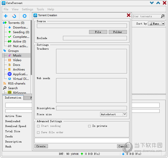Viewport: 168px width, 158px height.
Task: Click the Source path input field
Action: (x=82, y=26)
